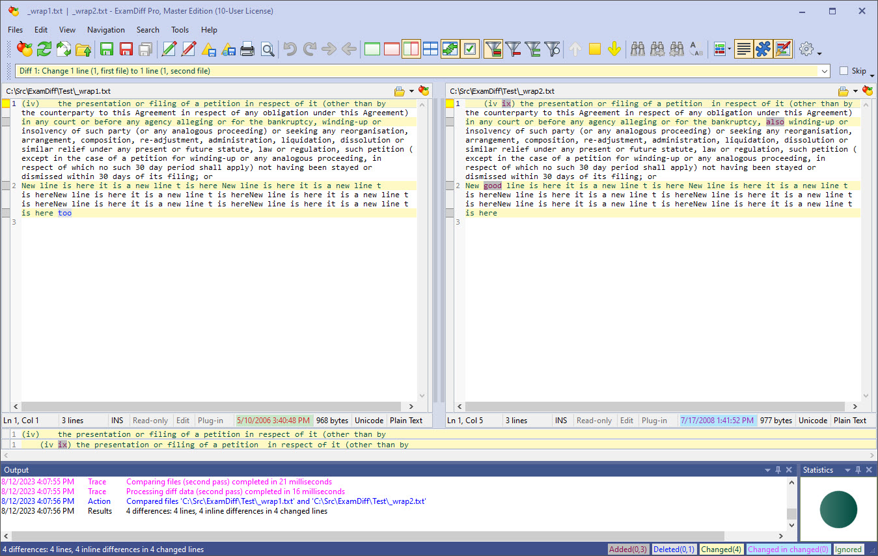Screen dimensions: 878x556
Task: Click the Changed(4) color legend swatch
Action: pyautogui.click(x=720, y=549)
